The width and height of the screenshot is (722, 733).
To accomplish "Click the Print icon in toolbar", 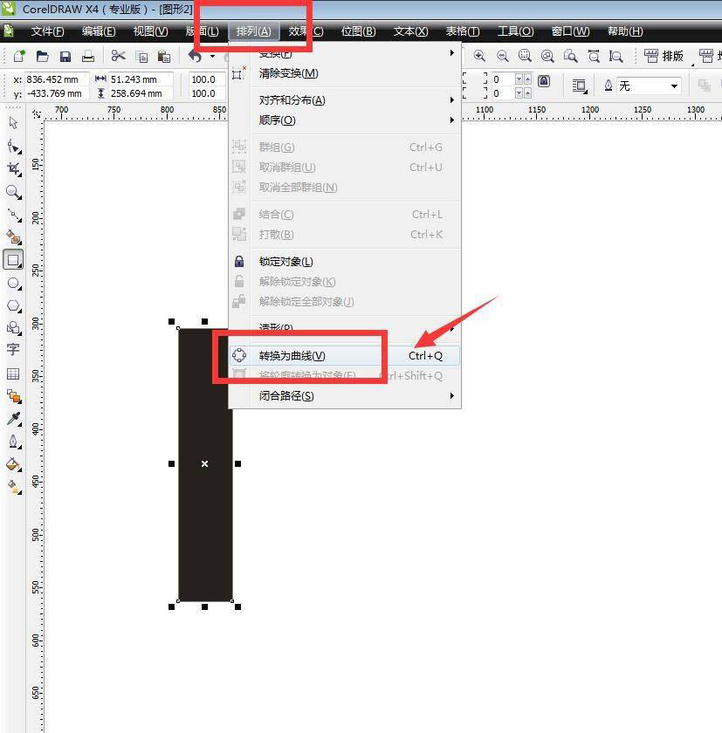I will pyautogui.click(x=88, y=57).
